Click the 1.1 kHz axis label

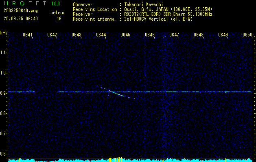click(3, 53)
